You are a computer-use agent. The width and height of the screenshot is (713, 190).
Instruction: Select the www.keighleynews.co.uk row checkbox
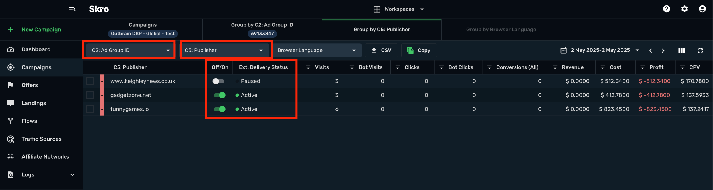point(90,81)
